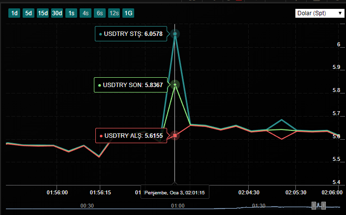Click the USDTRY SON 5.8367 data point
346x215 pixels.
click(175, 85)
